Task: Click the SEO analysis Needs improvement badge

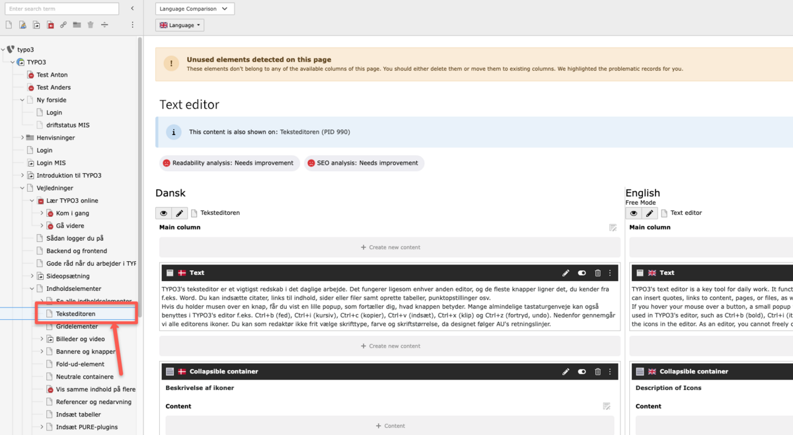Action: [x=363, y=163]
